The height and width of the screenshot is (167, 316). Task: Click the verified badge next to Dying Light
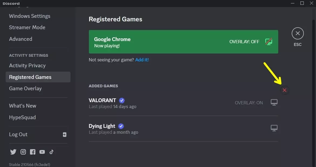(x=121, y=126)
